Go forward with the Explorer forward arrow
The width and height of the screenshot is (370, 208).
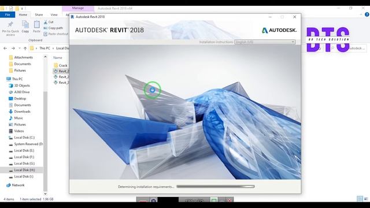(x=13, y=48)
